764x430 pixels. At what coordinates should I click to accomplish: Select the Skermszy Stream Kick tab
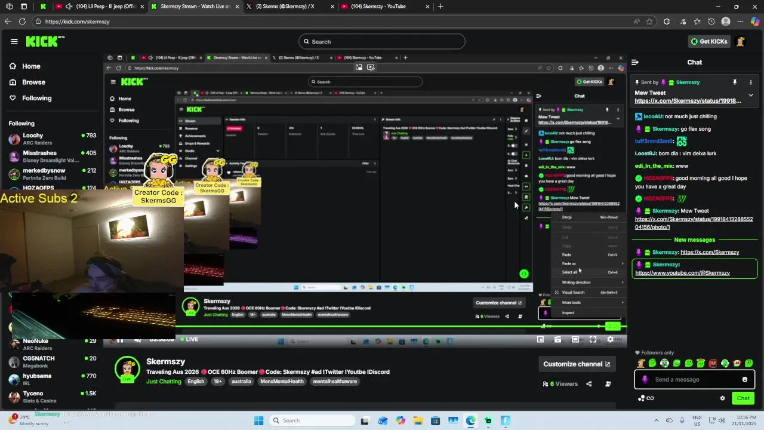[194, 7]
